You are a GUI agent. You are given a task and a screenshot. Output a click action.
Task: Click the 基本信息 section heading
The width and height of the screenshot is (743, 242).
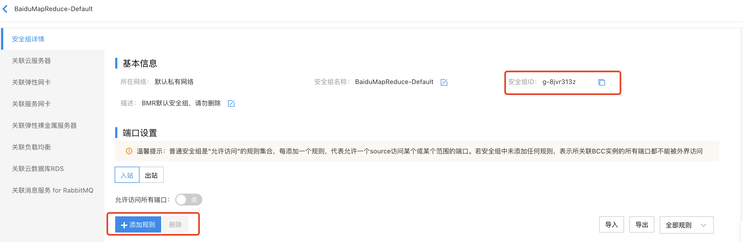(140, 63)
